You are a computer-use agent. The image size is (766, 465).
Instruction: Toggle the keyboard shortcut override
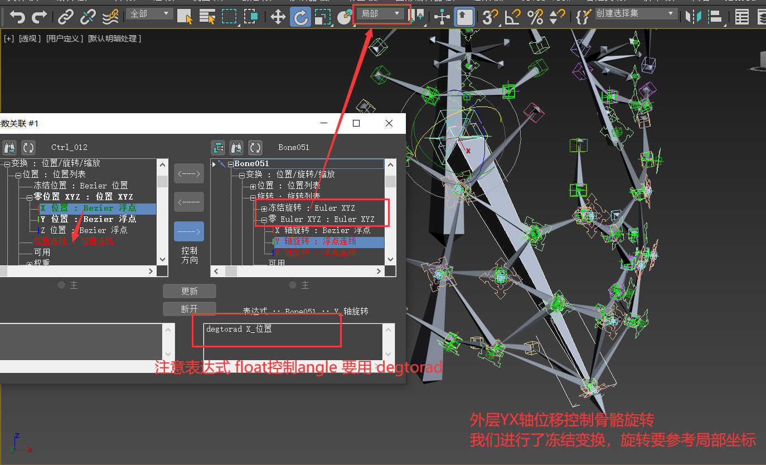464,17
